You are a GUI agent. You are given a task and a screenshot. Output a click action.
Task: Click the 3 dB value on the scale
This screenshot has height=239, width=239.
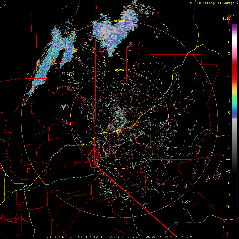point(229,77)
